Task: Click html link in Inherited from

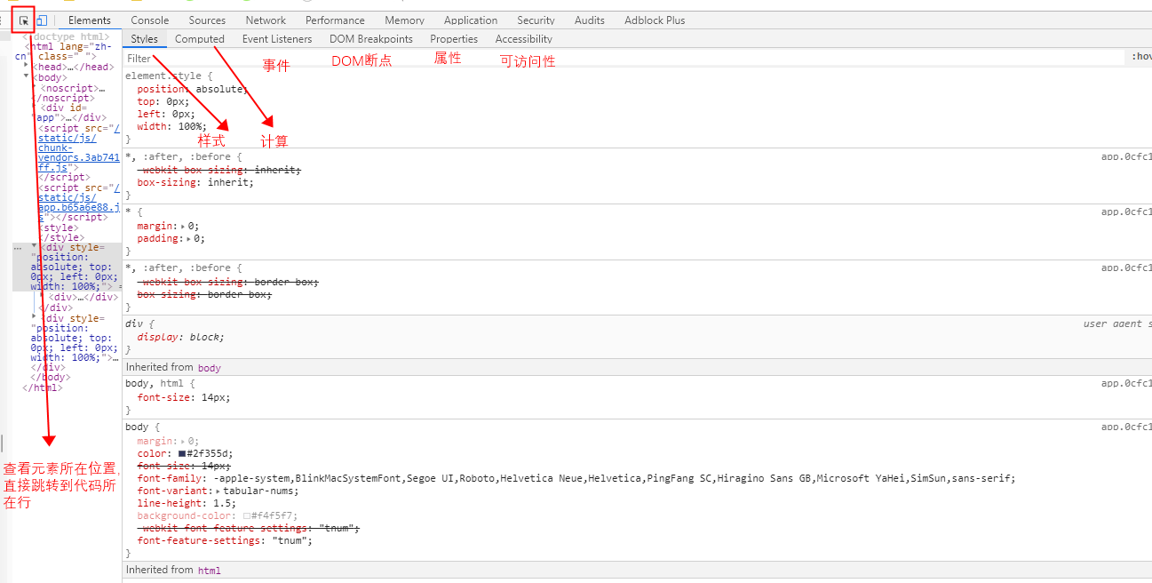Action: pos(210,571)
